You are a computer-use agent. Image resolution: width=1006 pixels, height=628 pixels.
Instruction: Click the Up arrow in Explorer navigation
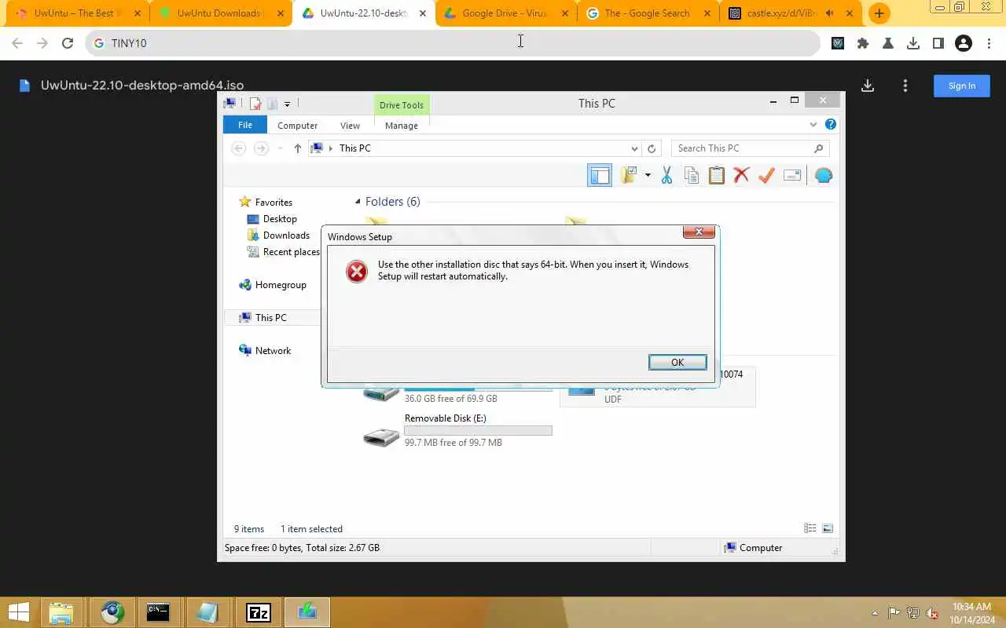click(297, 148)
